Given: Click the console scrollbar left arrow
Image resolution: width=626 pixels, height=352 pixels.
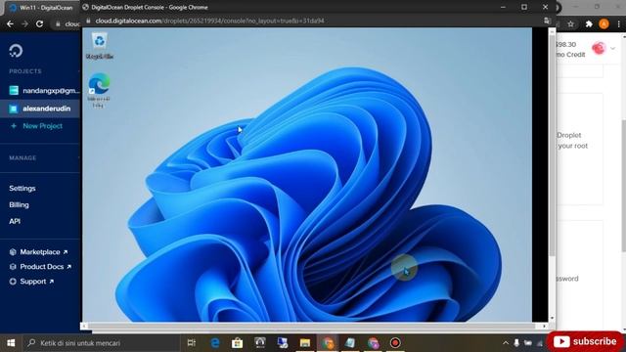Looking at the screenshot, I should (x=84, y=326).
